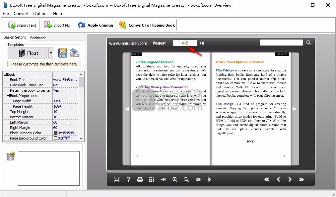Click the Import PDF toolbar button
The image size is (336, 197).
click(x=58, y=25)
